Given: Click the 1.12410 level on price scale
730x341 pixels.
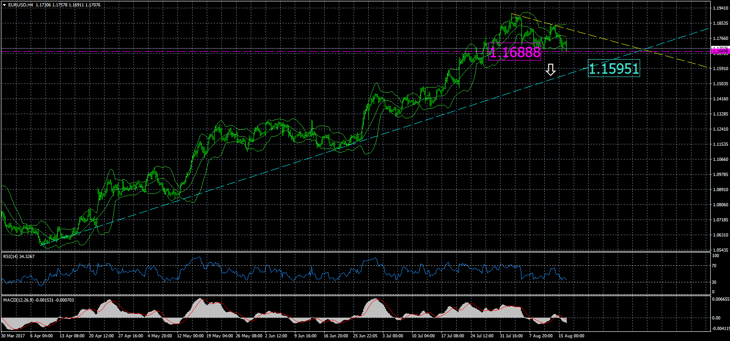Looking at the screenshot, I should 720,129.
